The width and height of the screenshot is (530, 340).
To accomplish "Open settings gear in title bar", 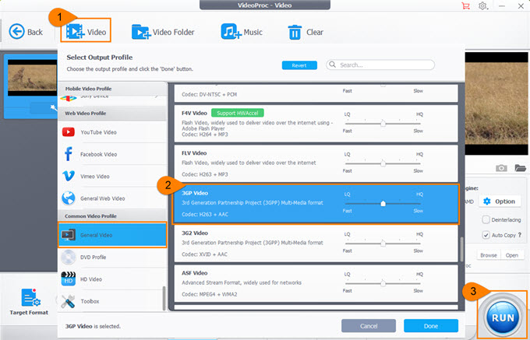I will (482, 6).
